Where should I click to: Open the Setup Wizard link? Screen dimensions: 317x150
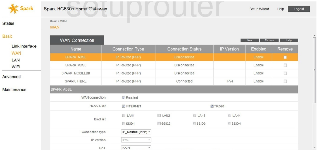259,9
